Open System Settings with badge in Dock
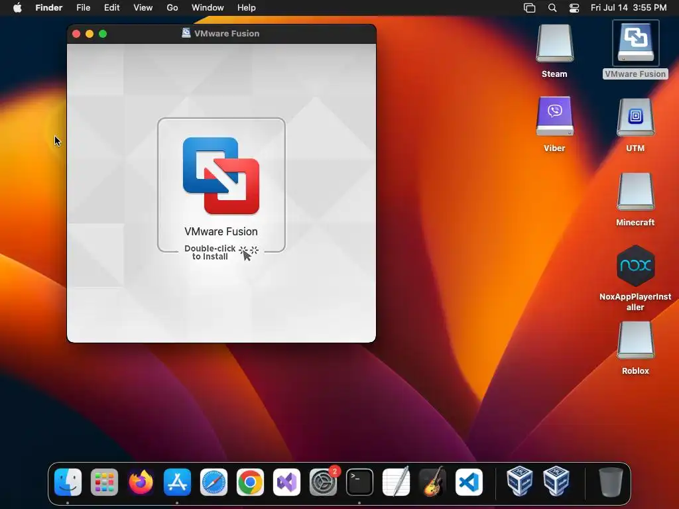 [323, 482]
